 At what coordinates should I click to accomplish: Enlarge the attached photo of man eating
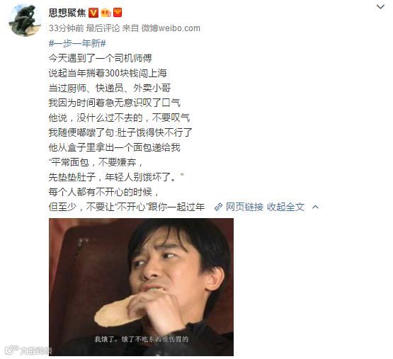tap(141, 287)
